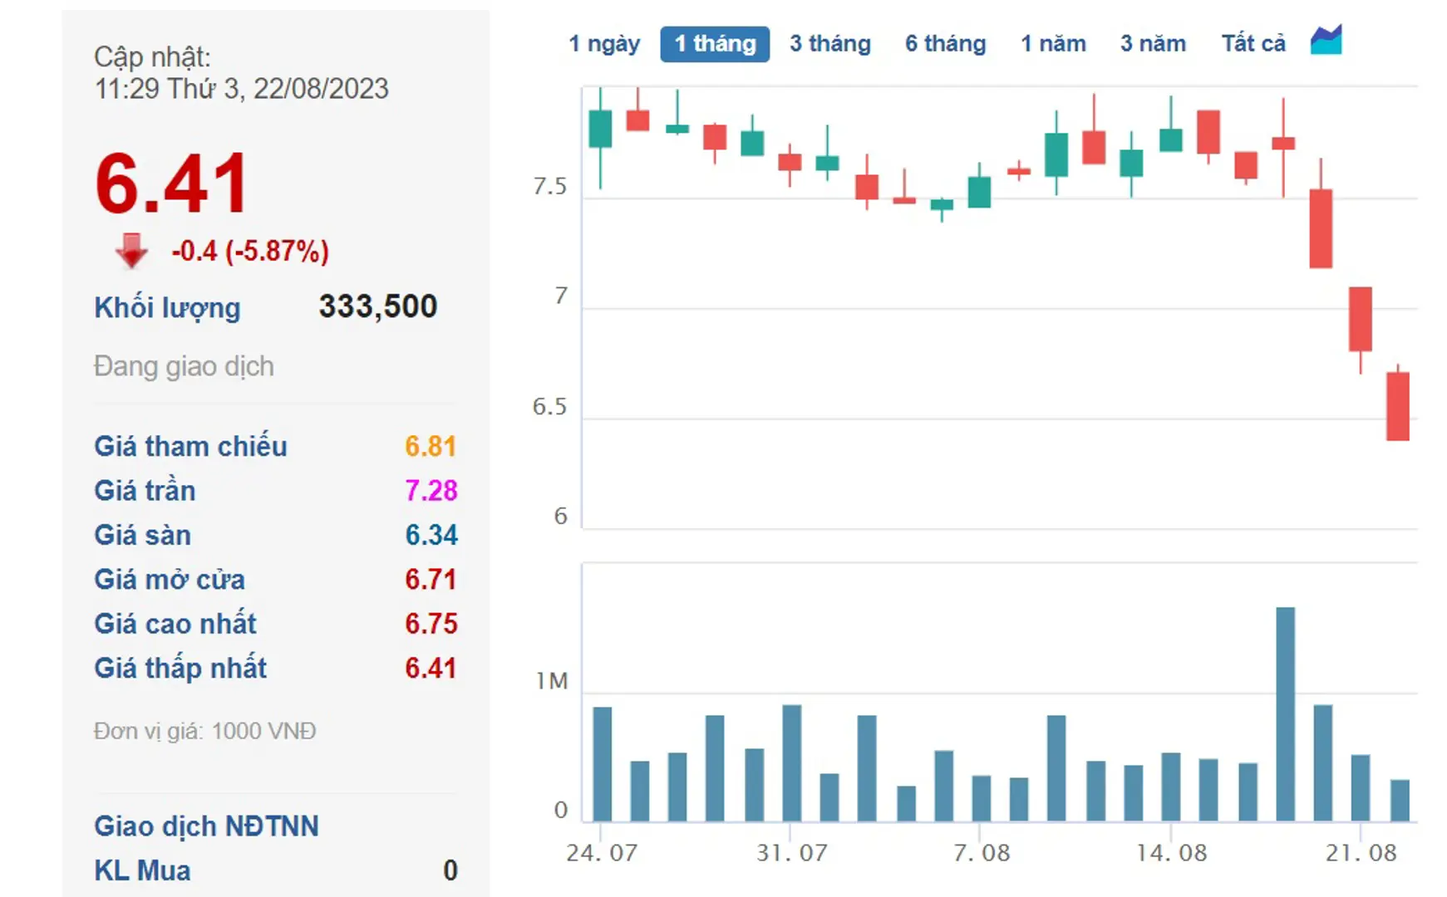Click the Khối lượng label
This screenshot has height=897, width=1447.
[x=167, y=308]
